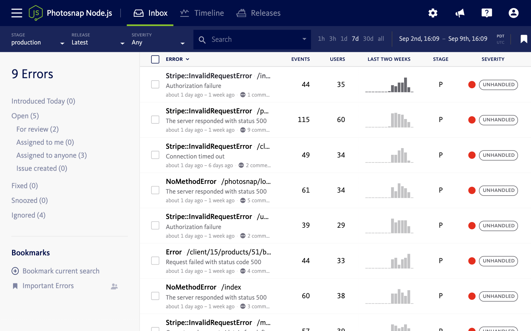Check the Stripe::InvalidRequestError /u... row checkbox
The image size is (531, 331).
[x=155, y=225]
